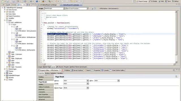Open the Preview tab
The width and height of the screenshot is (181, 101).
tap(66, 67)
